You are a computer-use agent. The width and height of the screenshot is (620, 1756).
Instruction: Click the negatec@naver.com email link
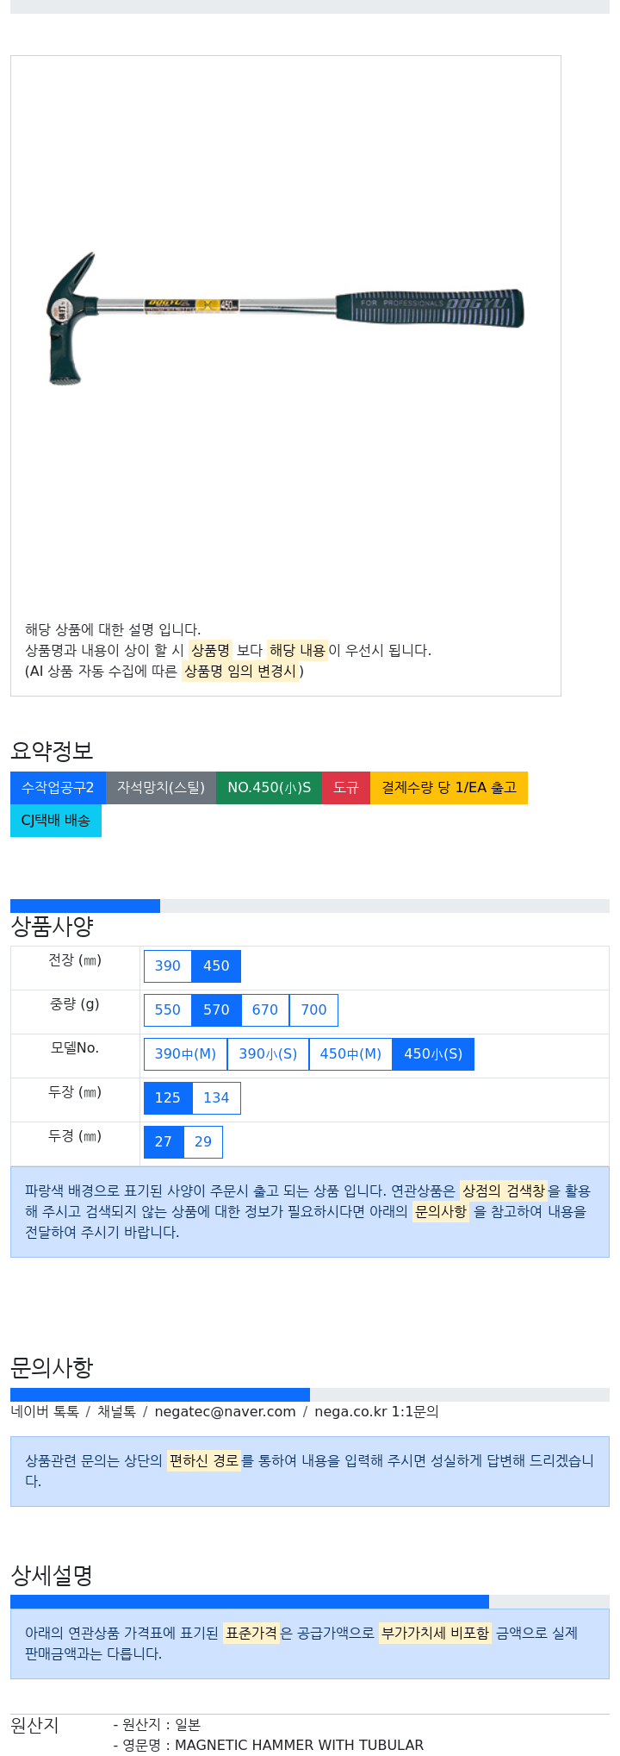225,1412
